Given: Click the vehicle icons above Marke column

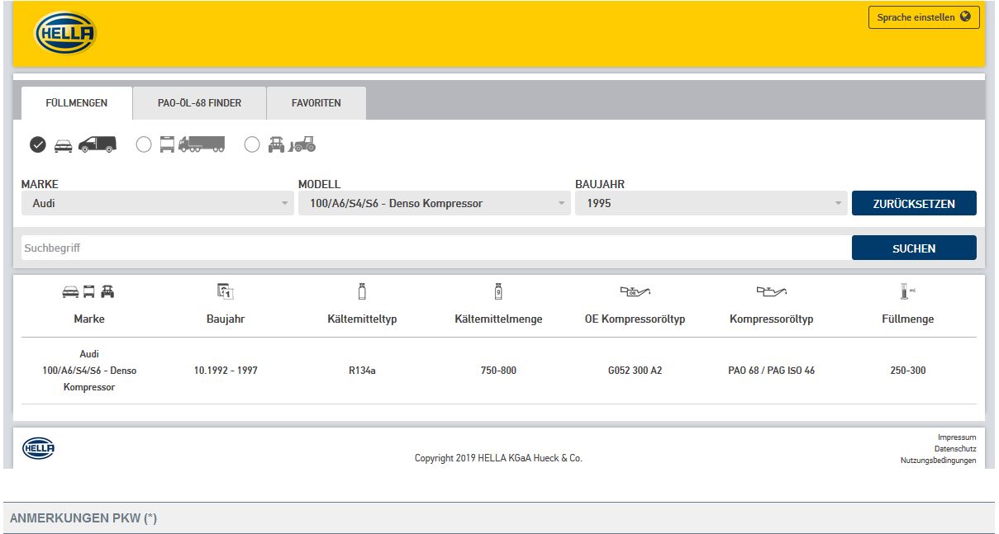Looking at the screenshot, I should tap(88, 291).
